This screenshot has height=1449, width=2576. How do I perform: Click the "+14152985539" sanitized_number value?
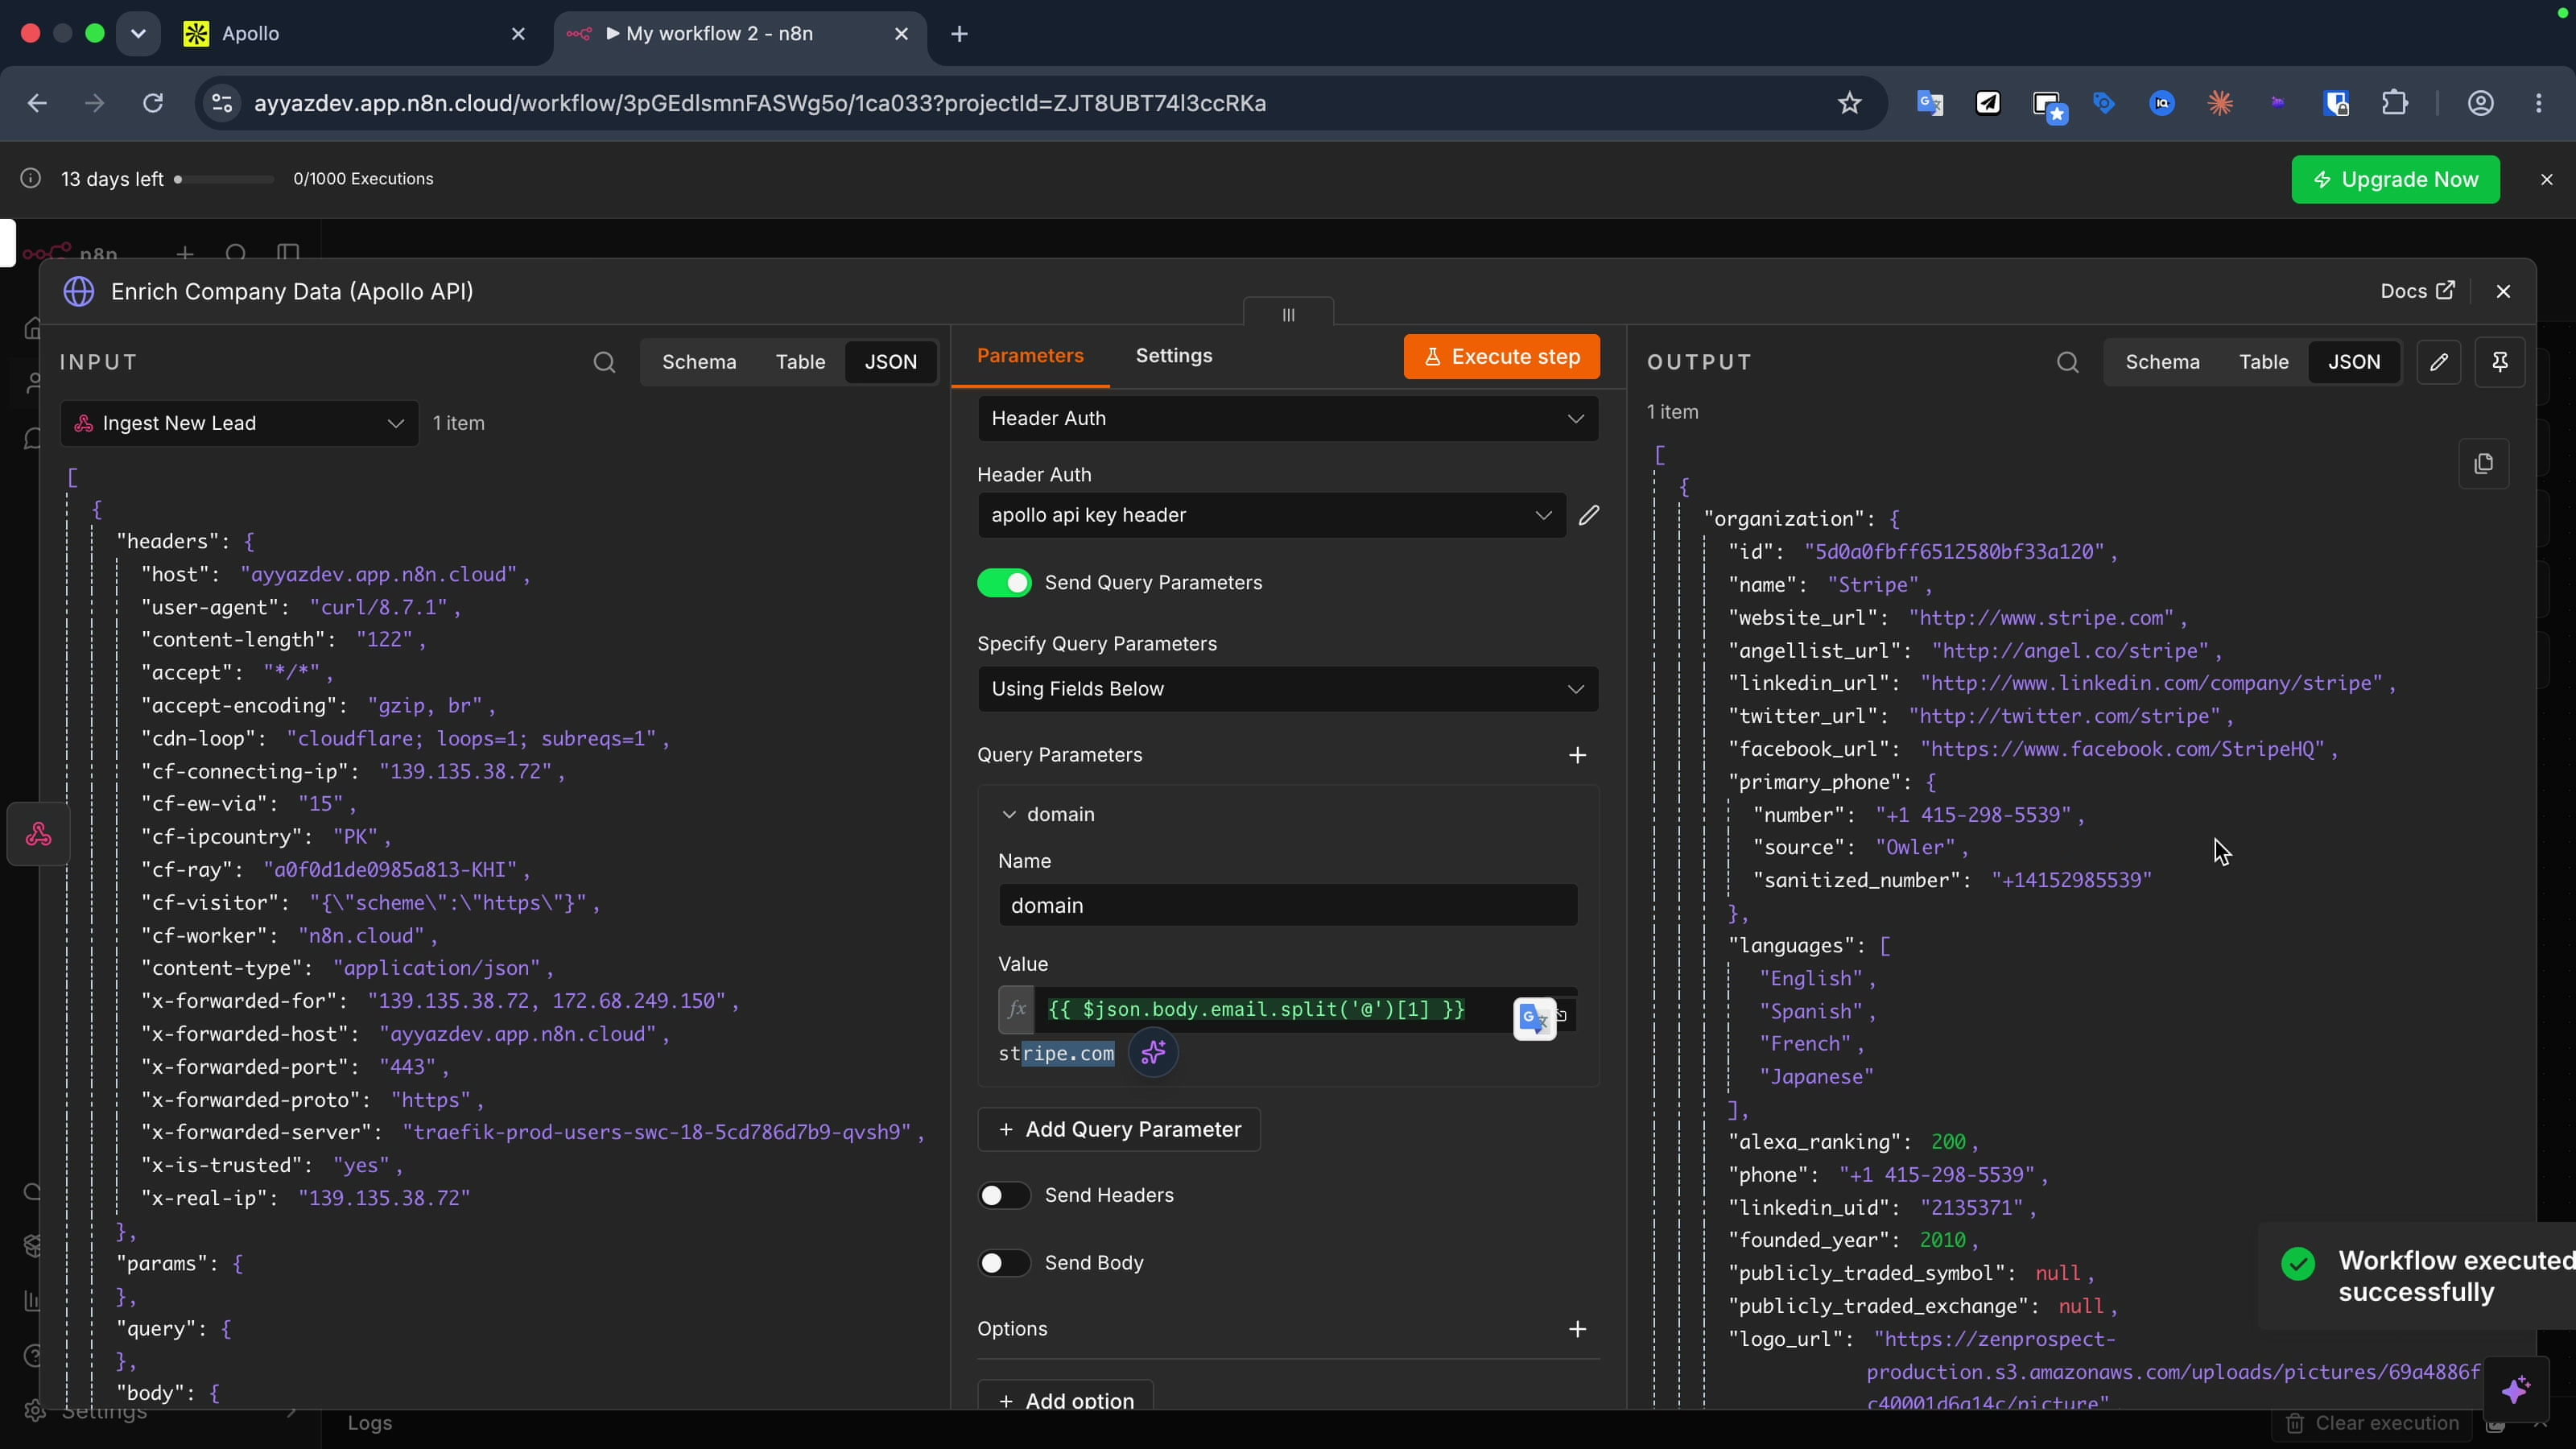[2071, 880]
